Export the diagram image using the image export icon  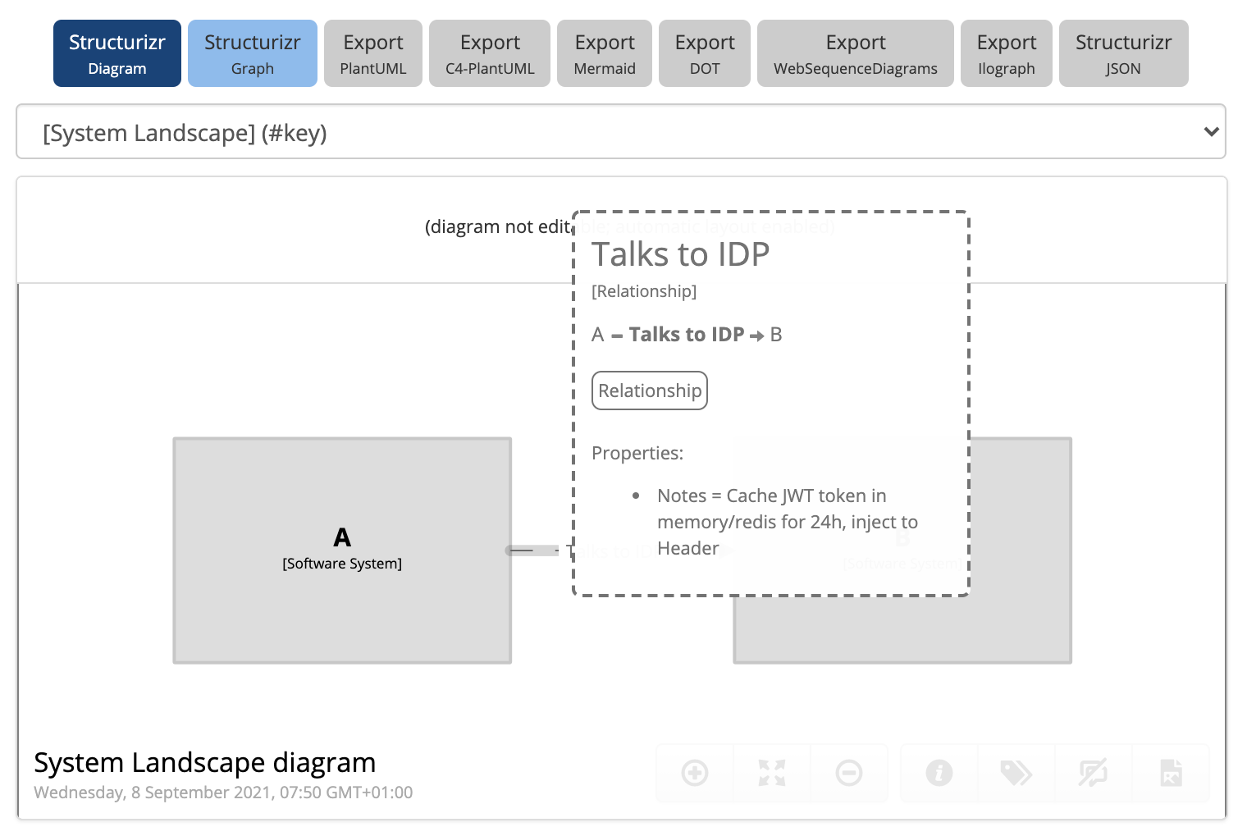click(x=1171, y=773)
